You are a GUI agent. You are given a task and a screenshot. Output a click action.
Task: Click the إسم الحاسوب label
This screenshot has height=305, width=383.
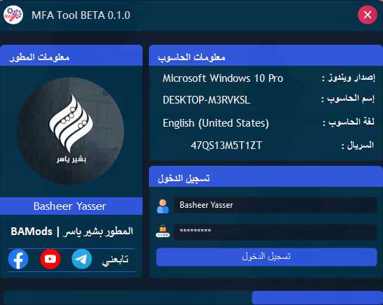348,99
